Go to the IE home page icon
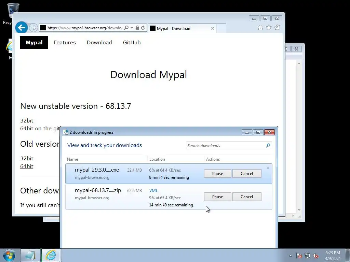Screen dimensions: 350x262 [260, 27]
